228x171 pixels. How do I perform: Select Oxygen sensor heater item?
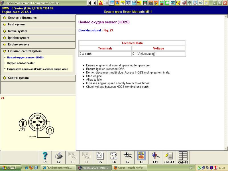pos(21,63)
